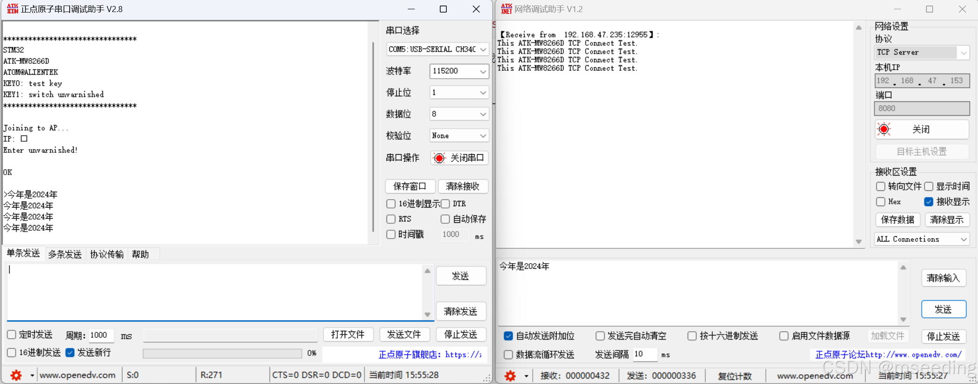This screenshot has height=384, width=978.
Task: Enable 按十六进制发送 checkbox
Action: 692,336
